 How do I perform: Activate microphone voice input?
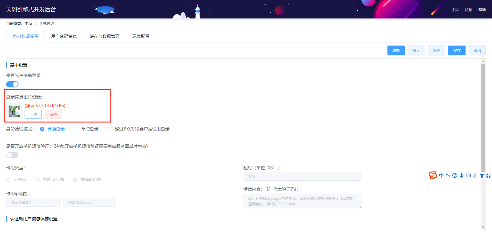pos(462,175)
